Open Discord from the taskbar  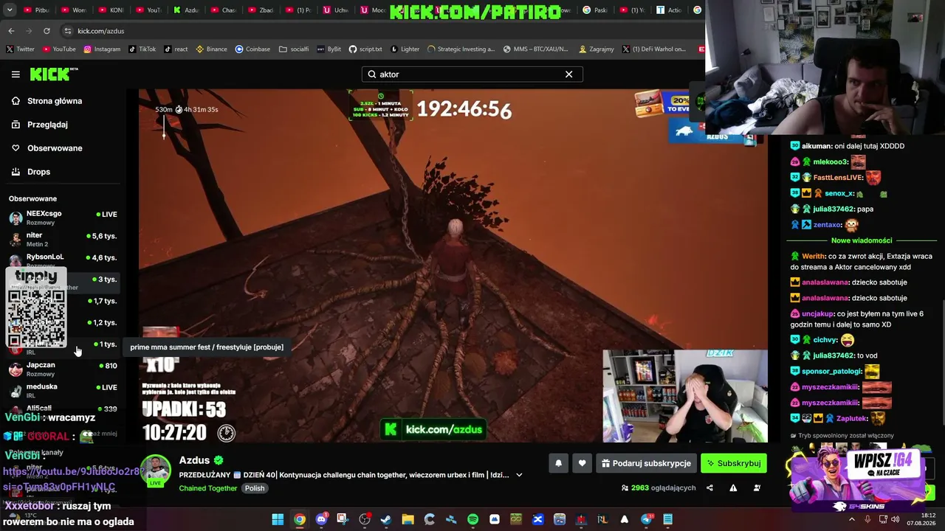coord(321,520)
